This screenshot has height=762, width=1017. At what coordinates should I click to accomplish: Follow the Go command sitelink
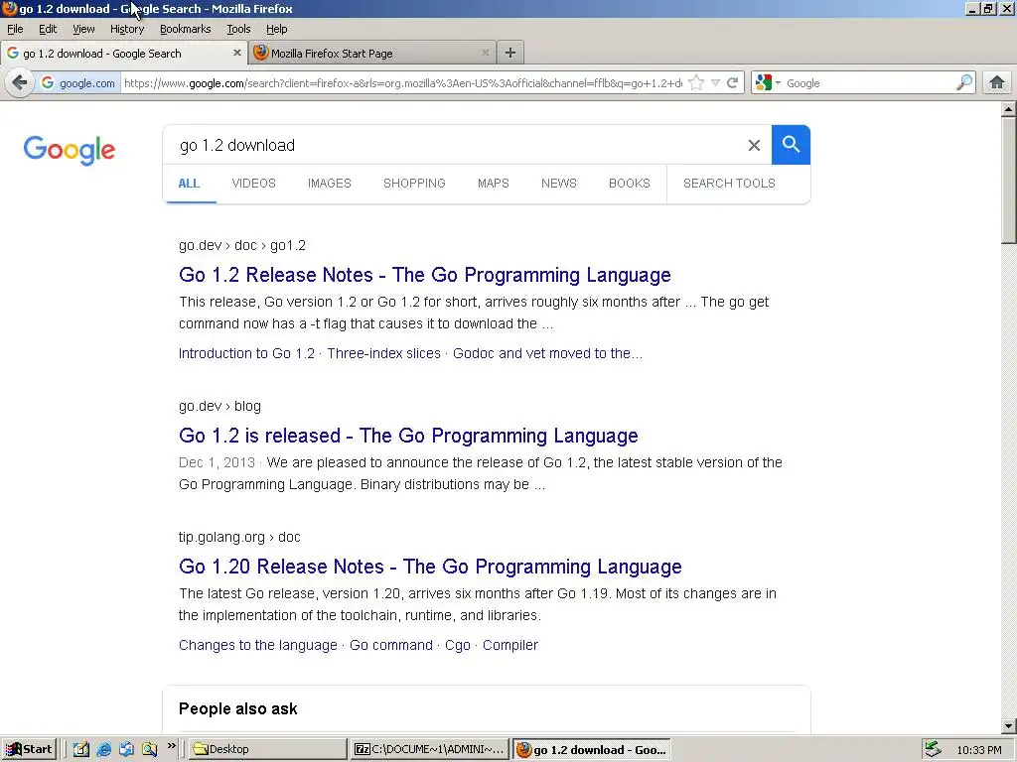point(391,645)
